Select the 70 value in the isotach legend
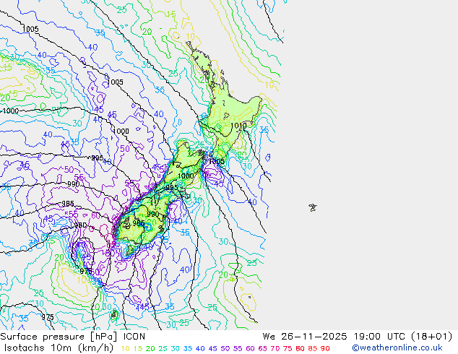Viewport: 458px width, 354px height. [275, 348]
